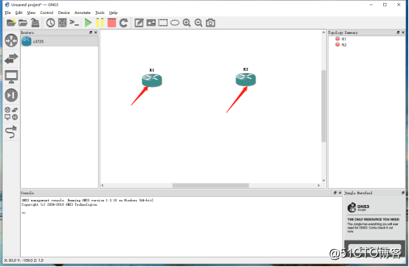Undock the Routers panel

point(91,32)
